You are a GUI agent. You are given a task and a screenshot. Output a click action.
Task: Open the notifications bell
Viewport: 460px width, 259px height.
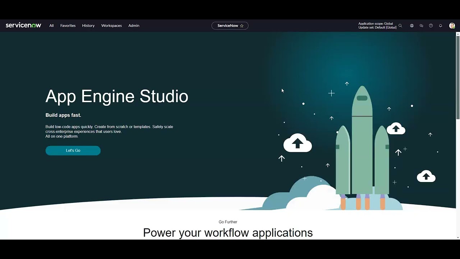click(x=440, y=26)
